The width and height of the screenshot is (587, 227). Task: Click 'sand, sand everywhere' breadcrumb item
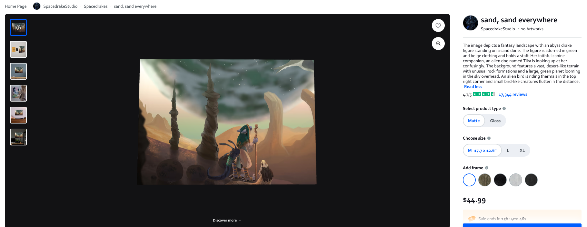tap(135, 6)
